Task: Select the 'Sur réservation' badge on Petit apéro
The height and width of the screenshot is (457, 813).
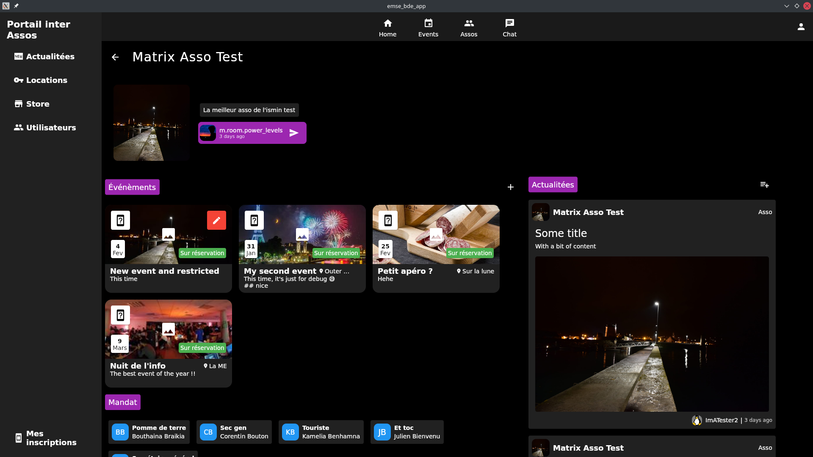Action: [470, 253]
